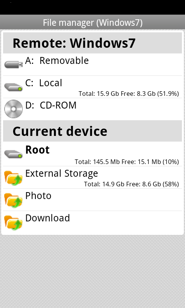Click the File manager (Windows7) title bar

click(92, 23)
